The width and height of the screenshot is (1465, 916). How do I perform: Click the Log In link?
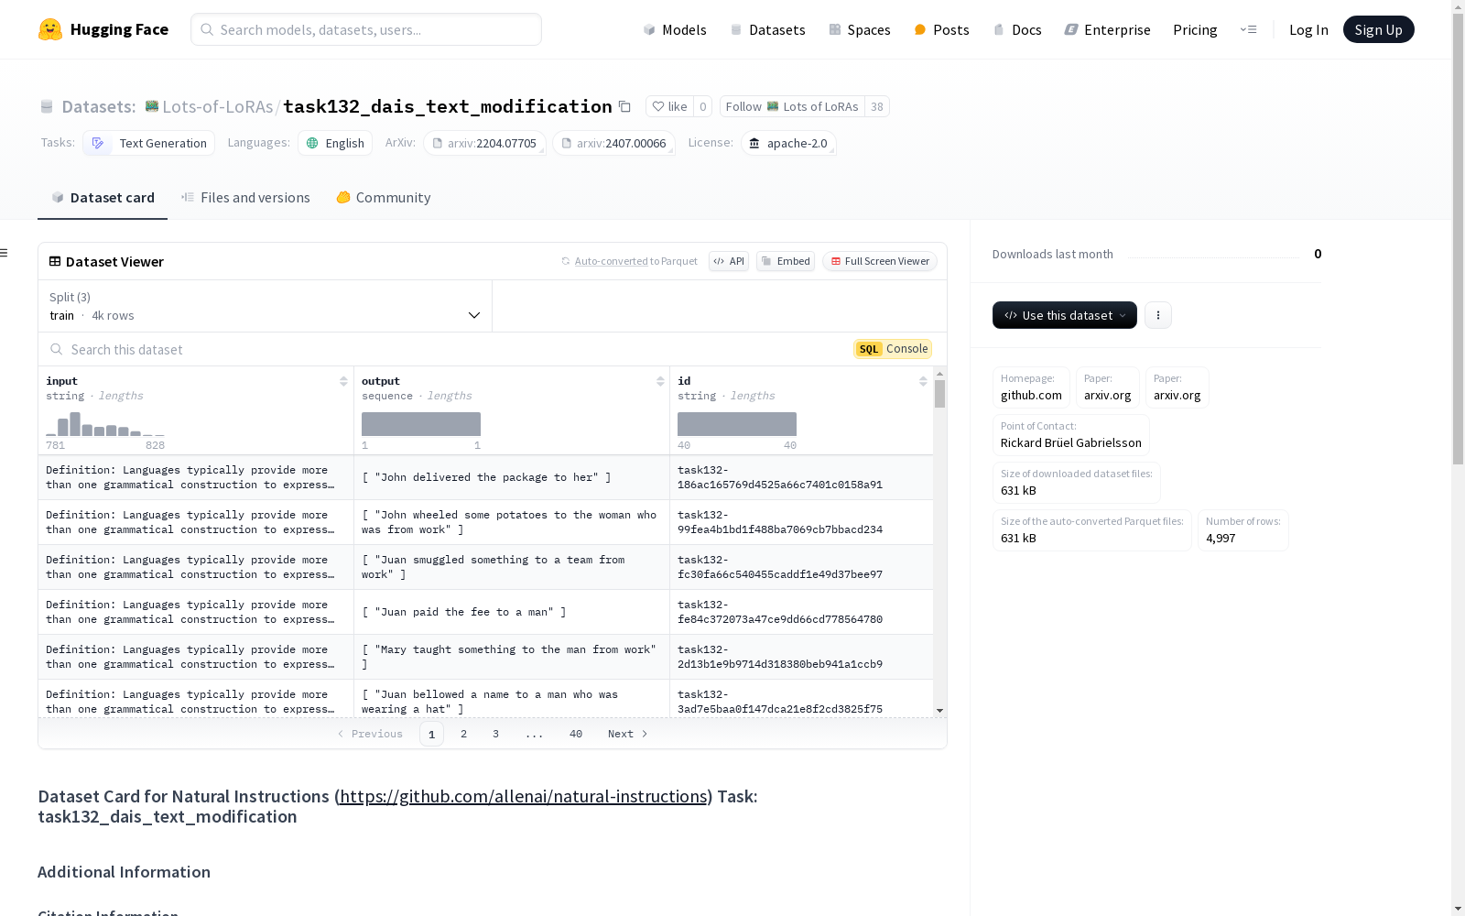(x=1308, y=29)
